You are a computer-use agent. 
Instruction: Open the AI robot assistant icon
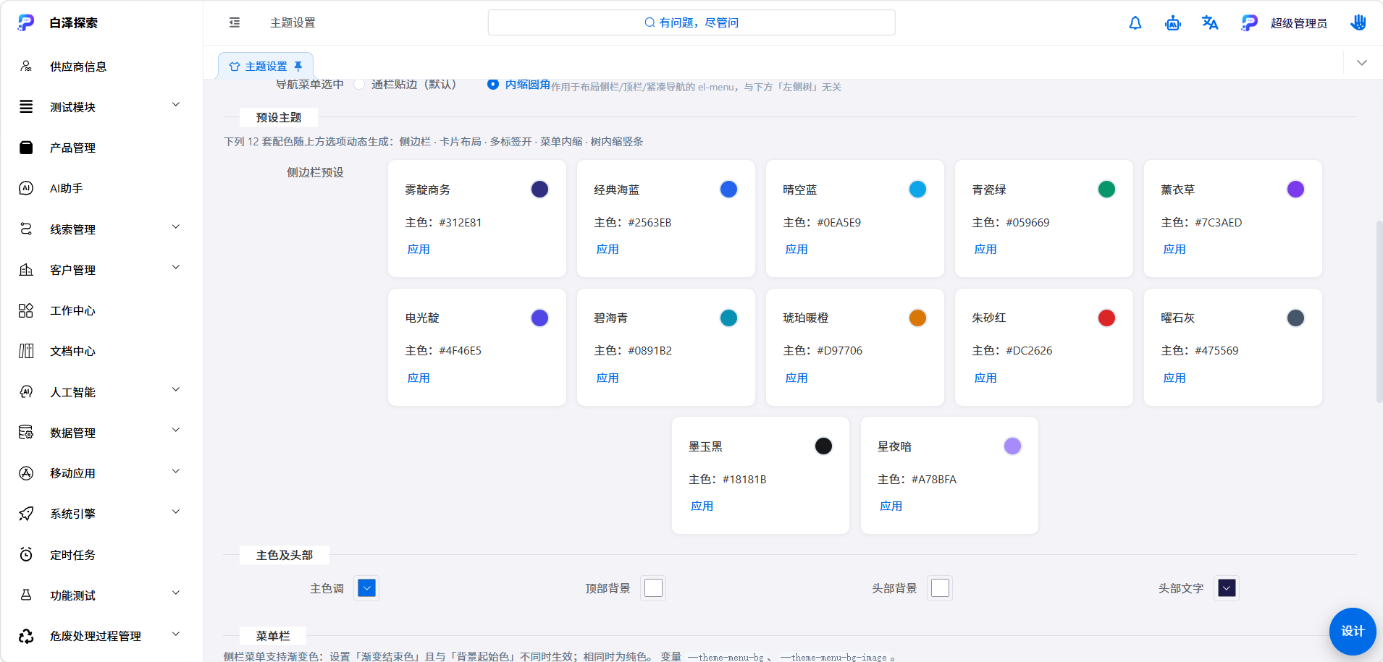pos(1173,23)
